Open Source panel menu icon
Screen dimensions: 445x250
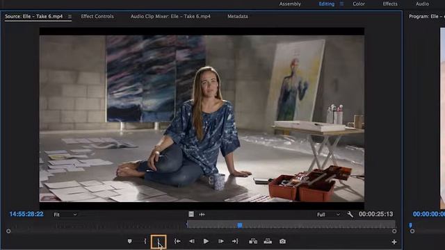point(70,17)
